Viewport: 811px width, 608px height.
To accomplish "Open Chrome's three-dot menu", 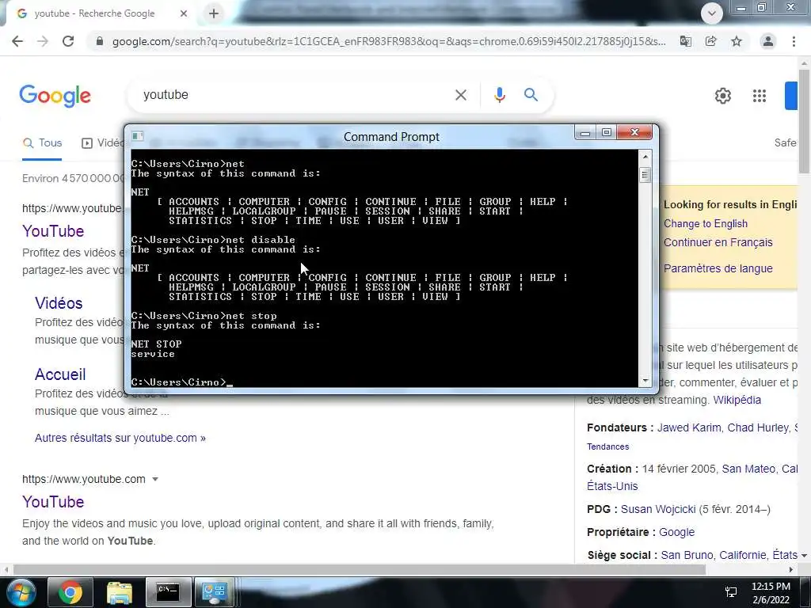I will point(794,41).
